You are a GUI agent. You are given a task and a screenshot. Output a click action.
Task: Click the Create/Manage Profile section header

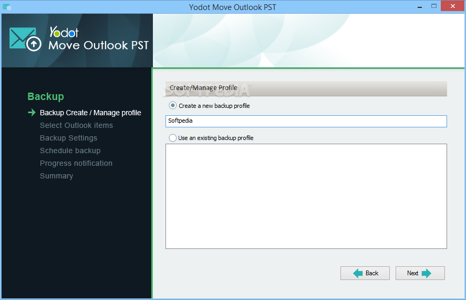tap(306, 88)
